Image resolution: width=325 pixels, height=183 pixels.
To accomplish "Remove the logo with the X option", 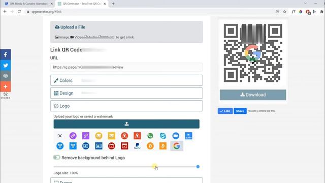I will [x=60, y=136].
